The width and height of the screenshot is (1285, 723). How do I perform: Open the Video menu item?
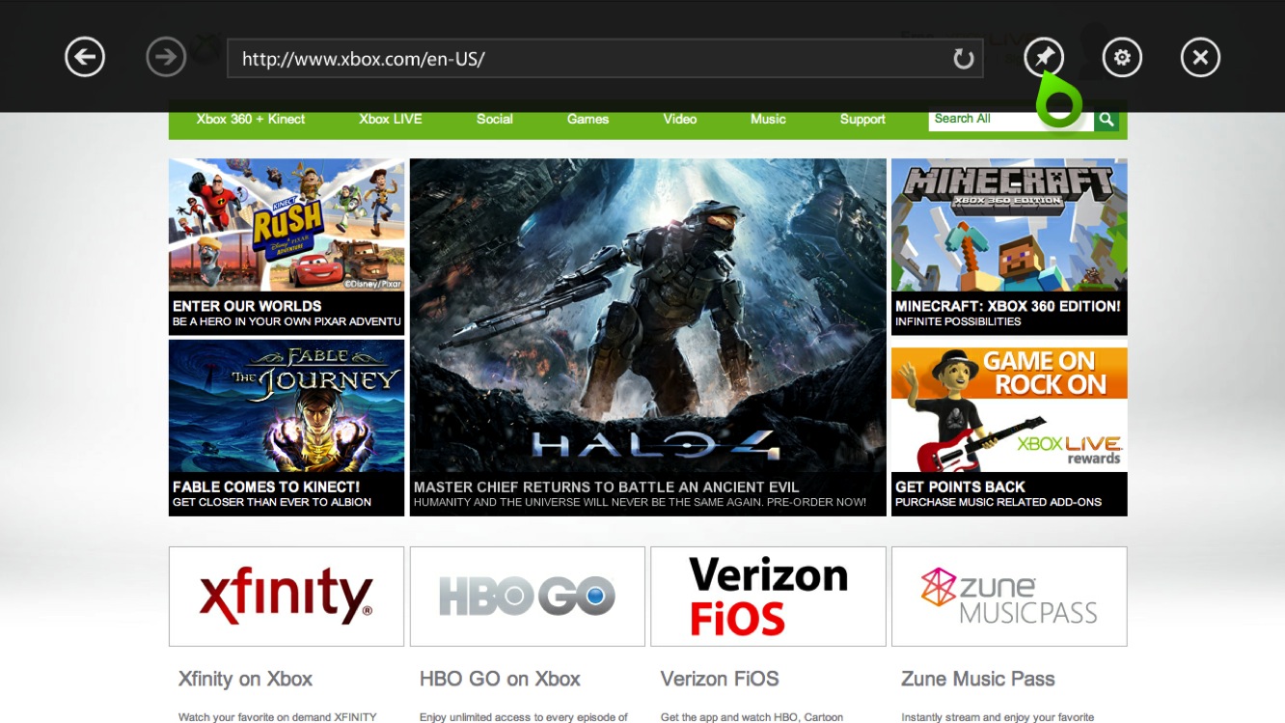tap(680, 120)
